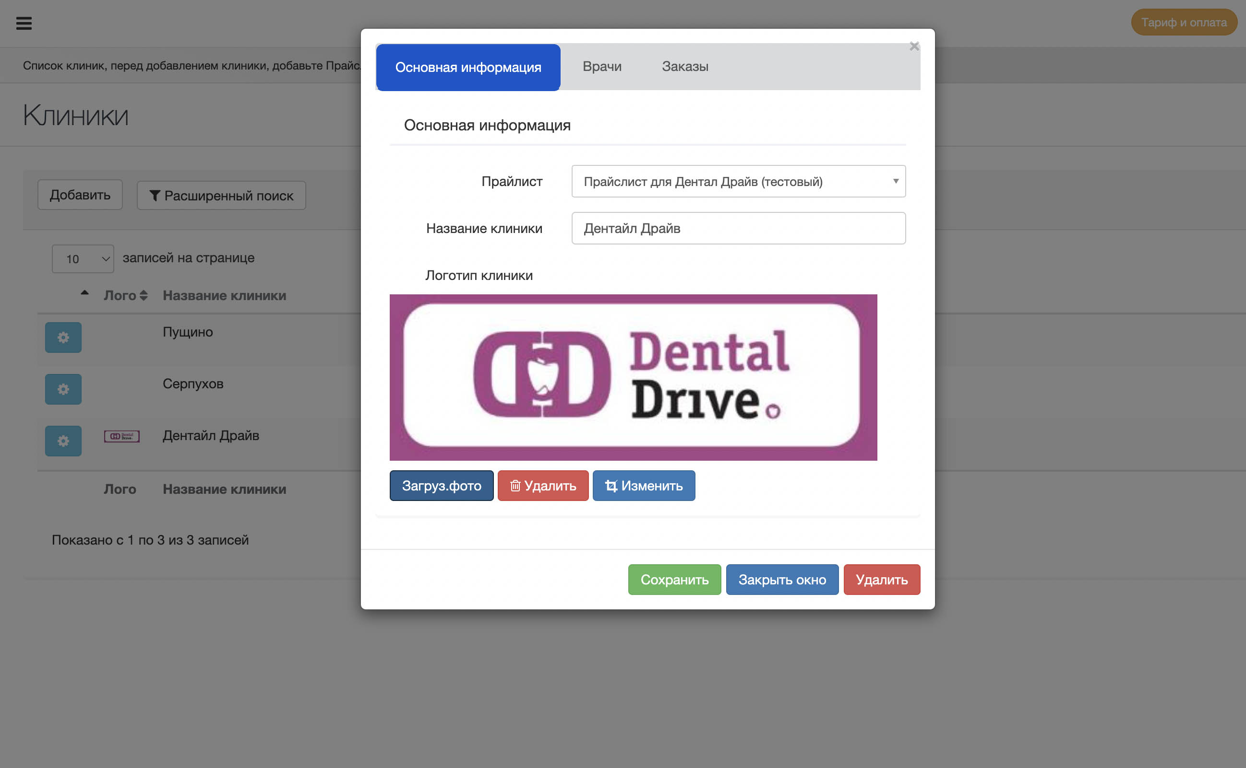Click the Тариф и оплата button
Viewport: 1246px width, 768px height.
pos(1184,23)
